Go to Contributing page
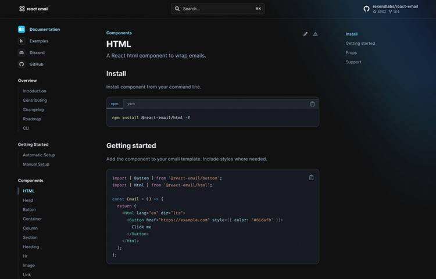The height and width of the screenshot is (279, 436). click(x=35, y=101)
